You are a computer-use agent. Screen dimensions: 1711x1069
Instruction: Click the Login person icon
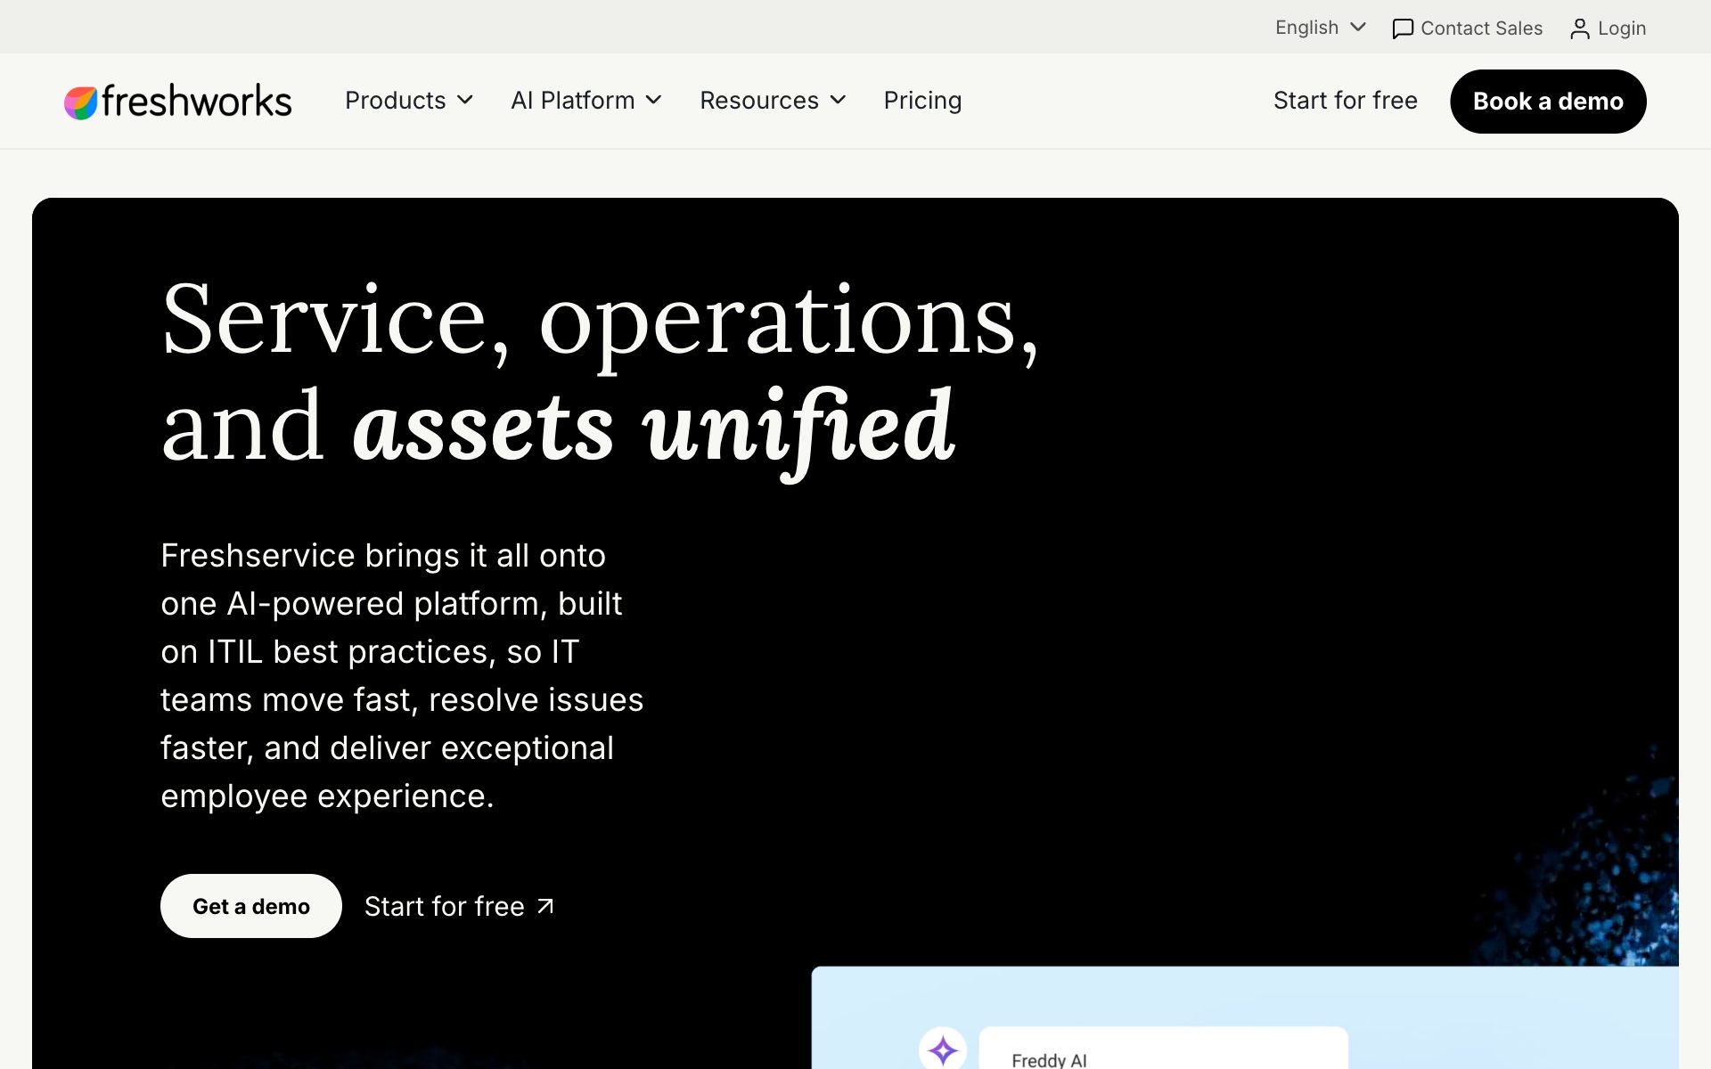click(x=1579, y=29)
